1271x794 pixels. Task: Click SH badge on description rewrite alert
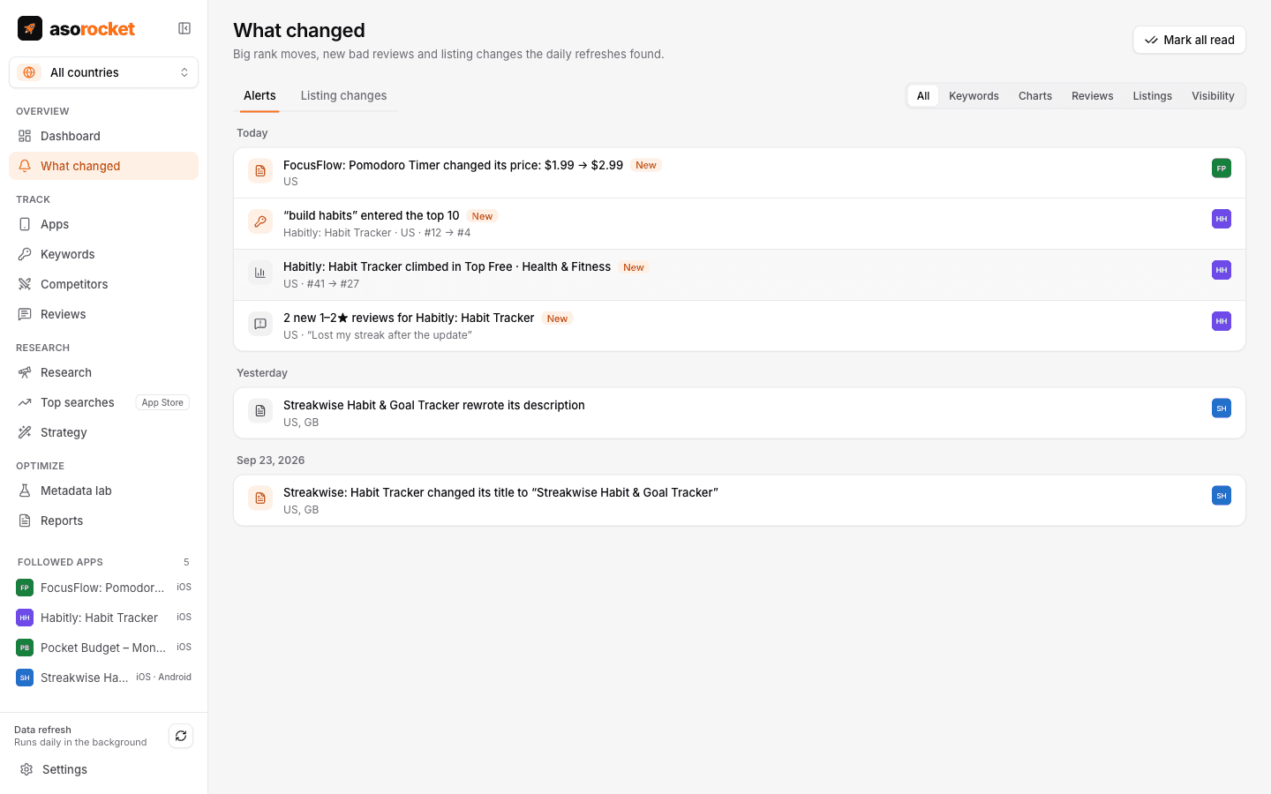(1222, 408)
